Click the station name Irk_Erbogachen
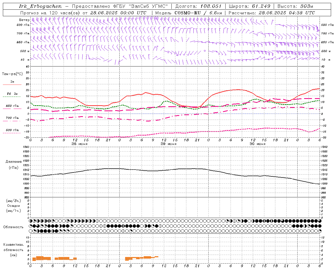This screenshot has width=335, height=268. [40, 6]
